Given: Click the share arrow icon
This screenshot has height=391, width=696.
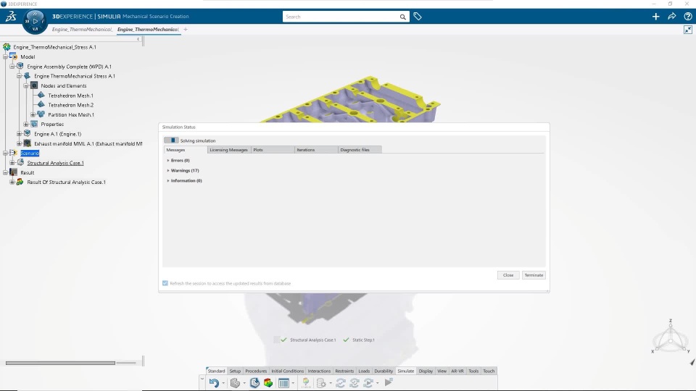Looking at the screenshot, I should [x=671, y=17].
